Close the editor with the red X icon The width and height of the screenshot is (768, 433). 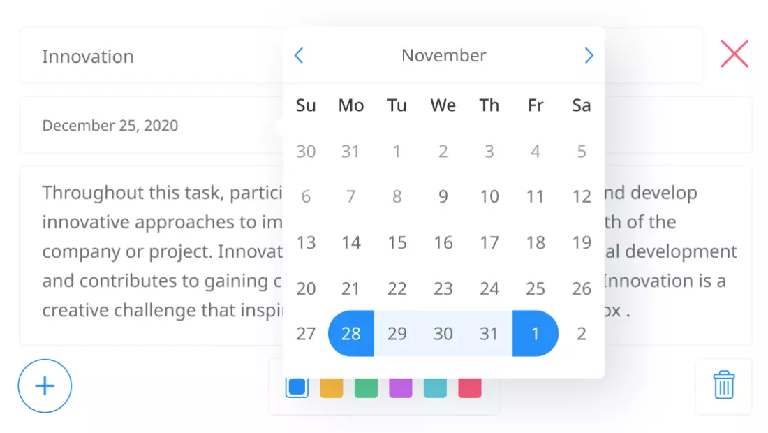[x=734, y=53]
